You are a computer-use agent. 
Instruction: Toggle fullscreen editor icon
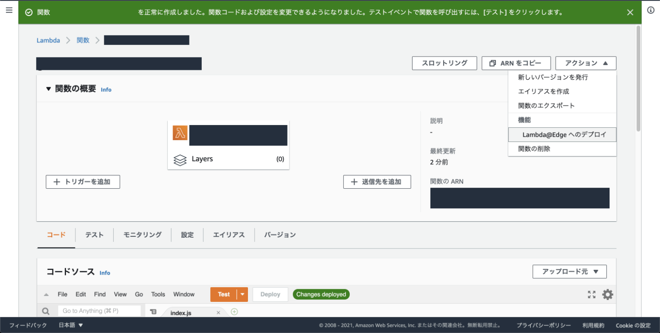(592, 295)
